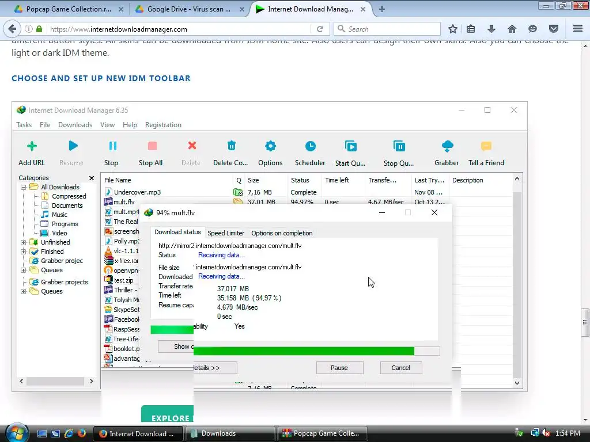Click the Resume play icon in IDM
590x442 pixels.
point(73,146)
